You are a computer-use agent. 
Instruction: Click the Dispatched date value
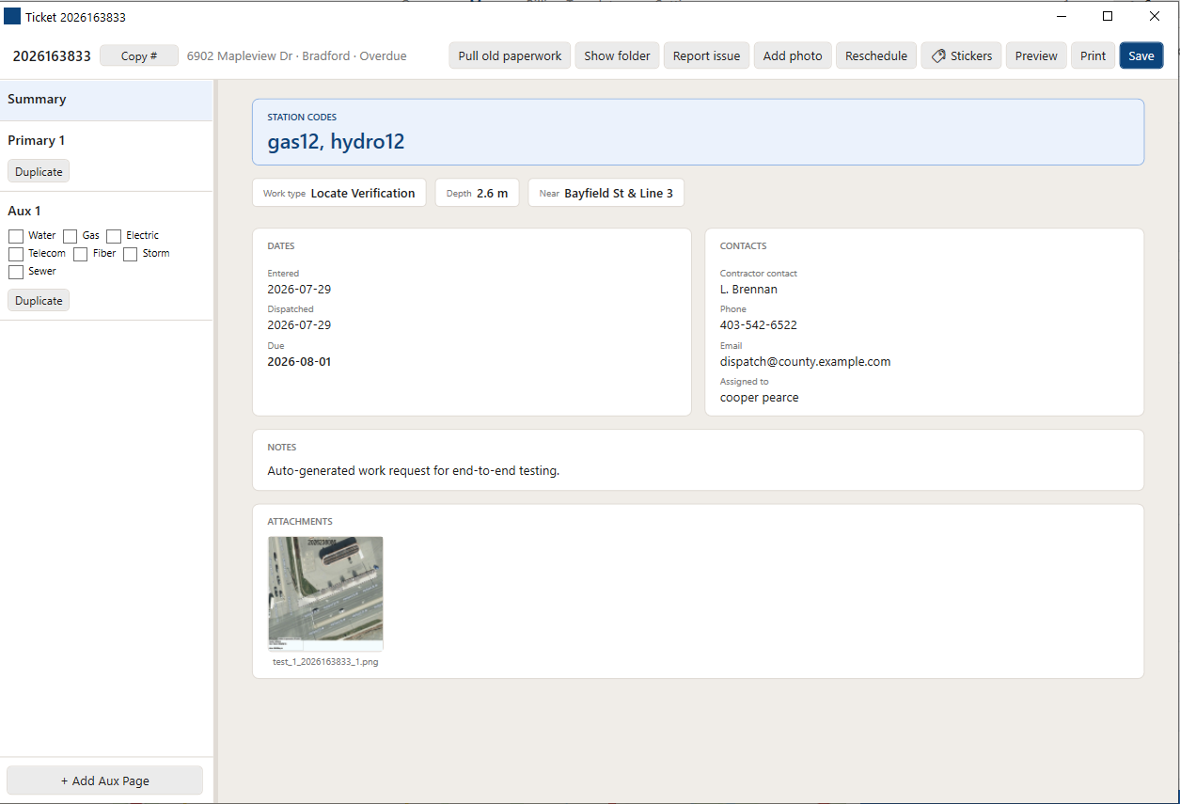tap(299, 325)
